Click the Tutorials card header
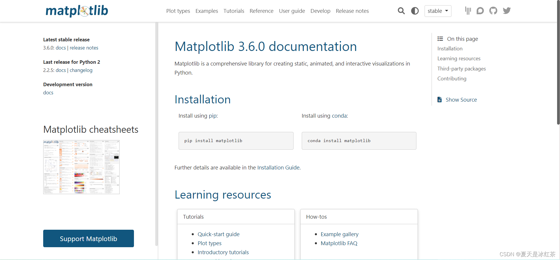Viewport: 560px width, 260px height. (236, 217)
